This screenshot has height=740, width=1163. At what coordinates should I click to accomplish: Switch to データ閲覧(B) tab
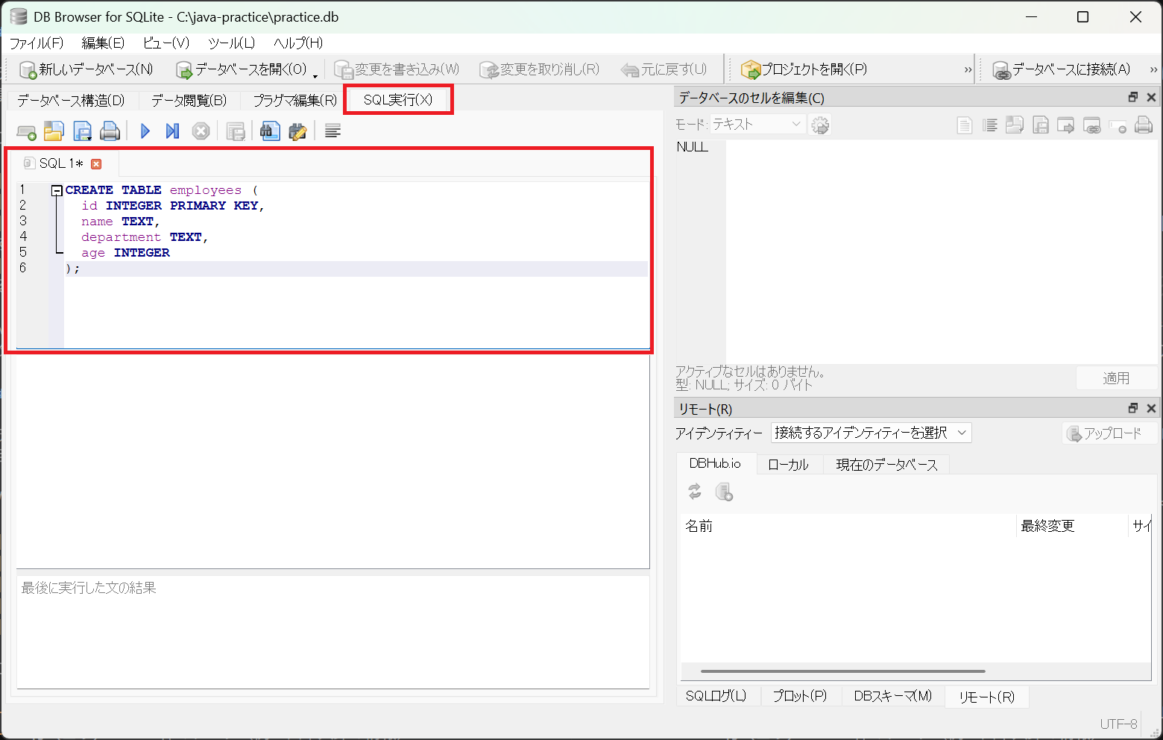pyautogui.click(x=189, y=100)
